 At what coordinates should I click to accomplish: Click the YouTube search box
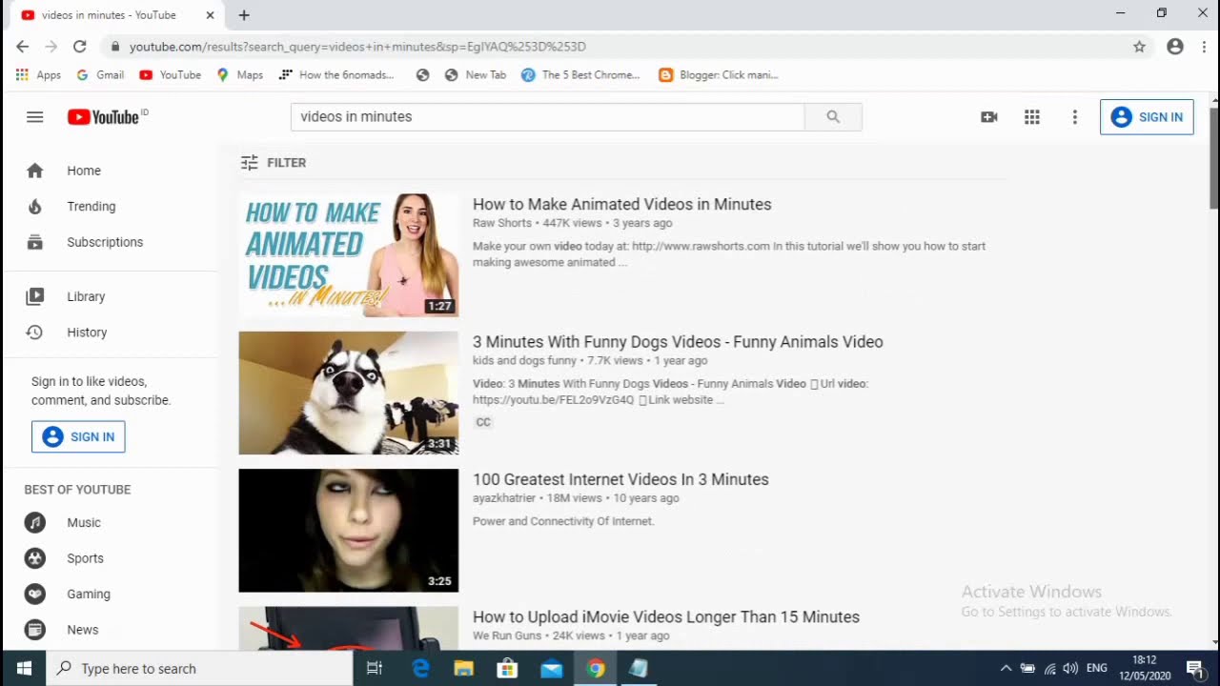point(548,116)
